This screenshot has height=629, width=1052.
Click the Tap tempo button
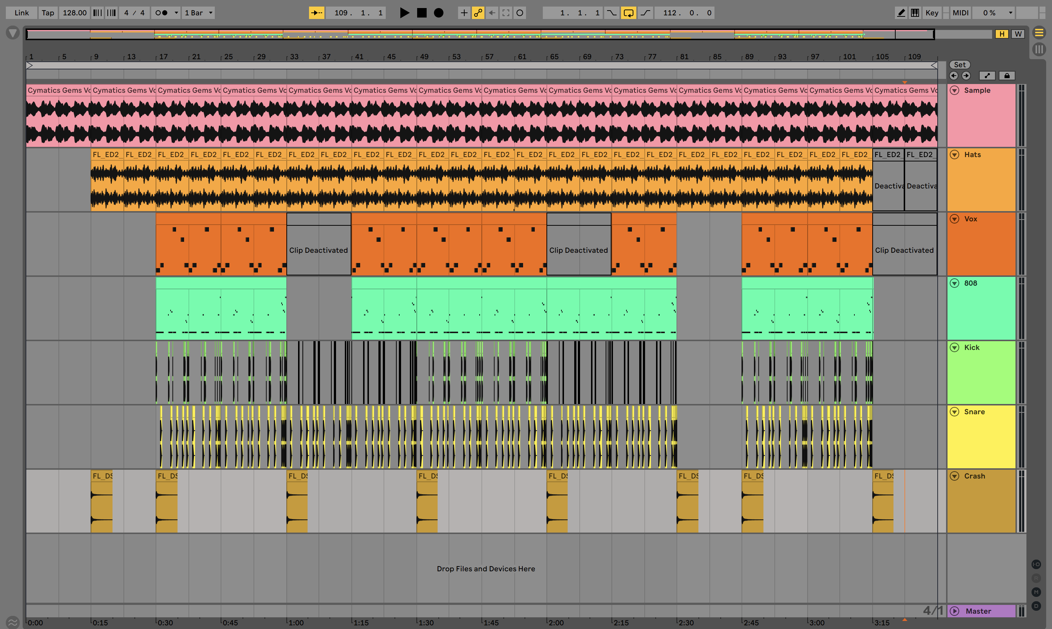[48, 13]
